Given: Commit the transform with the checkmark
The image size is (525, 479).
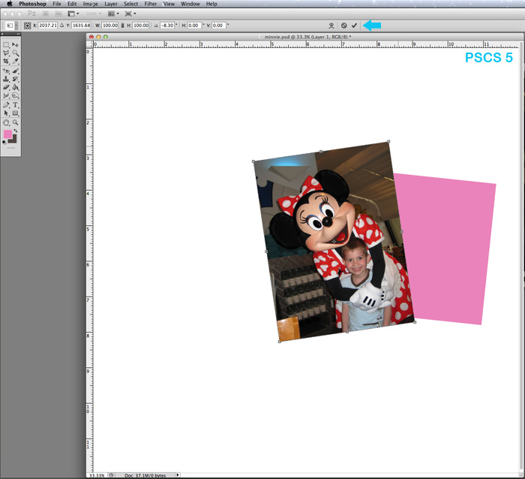Looking at the screenshot, I should pyautogui.click(x=354, y=26).
